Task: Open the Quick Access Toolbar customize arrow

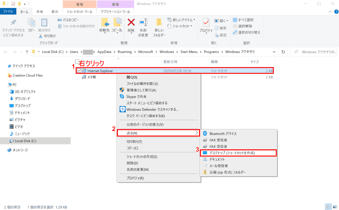Action: [25, 4]
